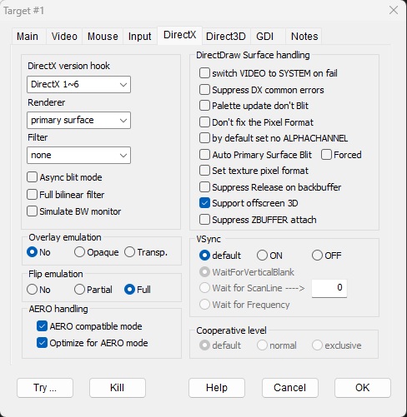Go to the Notes tab
The width and height of the screenshot is (407, 417).
click(304, 37)
